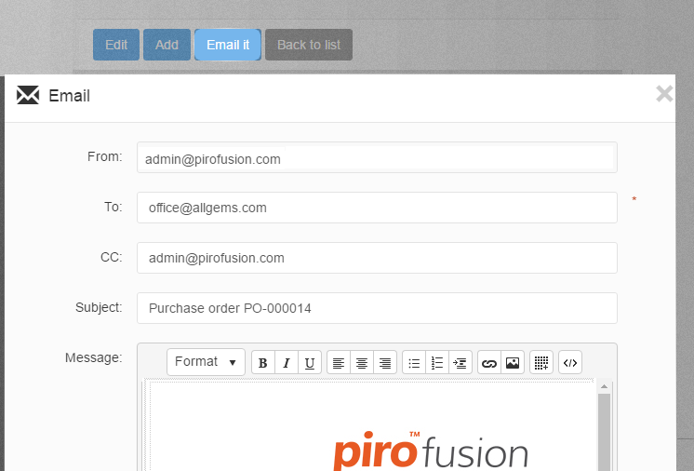Click the Subject input field
694x471 pixels.
(x=377, y=308)
